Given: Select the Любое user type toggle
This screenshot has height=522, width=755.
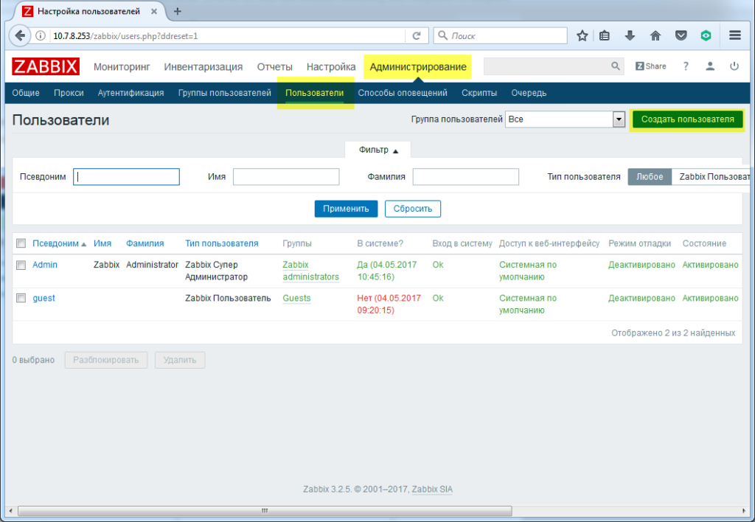Looking at the screenshot, I should click(x=650, y=177).
